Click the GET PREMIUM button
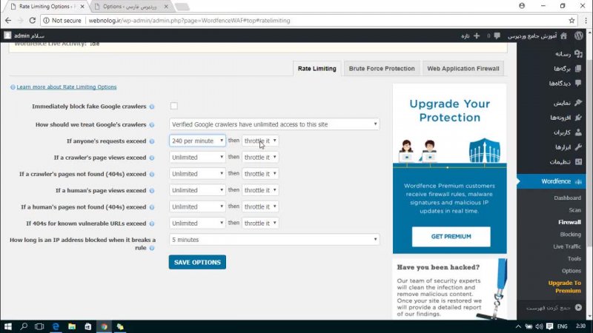 tap(451, 236)
